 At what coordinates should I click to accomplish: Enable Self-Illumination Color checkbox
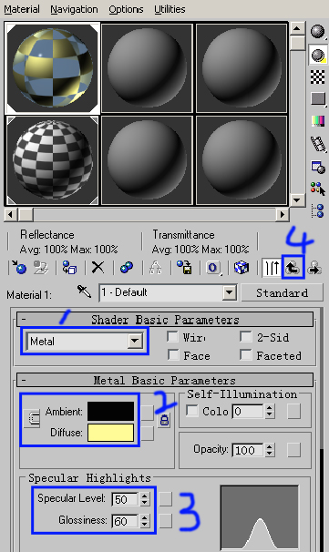coord(191,411)
